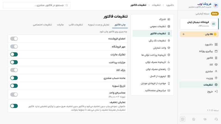Viewport: 221px width, 124px height.
Task: Open the مشتری sidebar label
Action: [x=209, y=71]
